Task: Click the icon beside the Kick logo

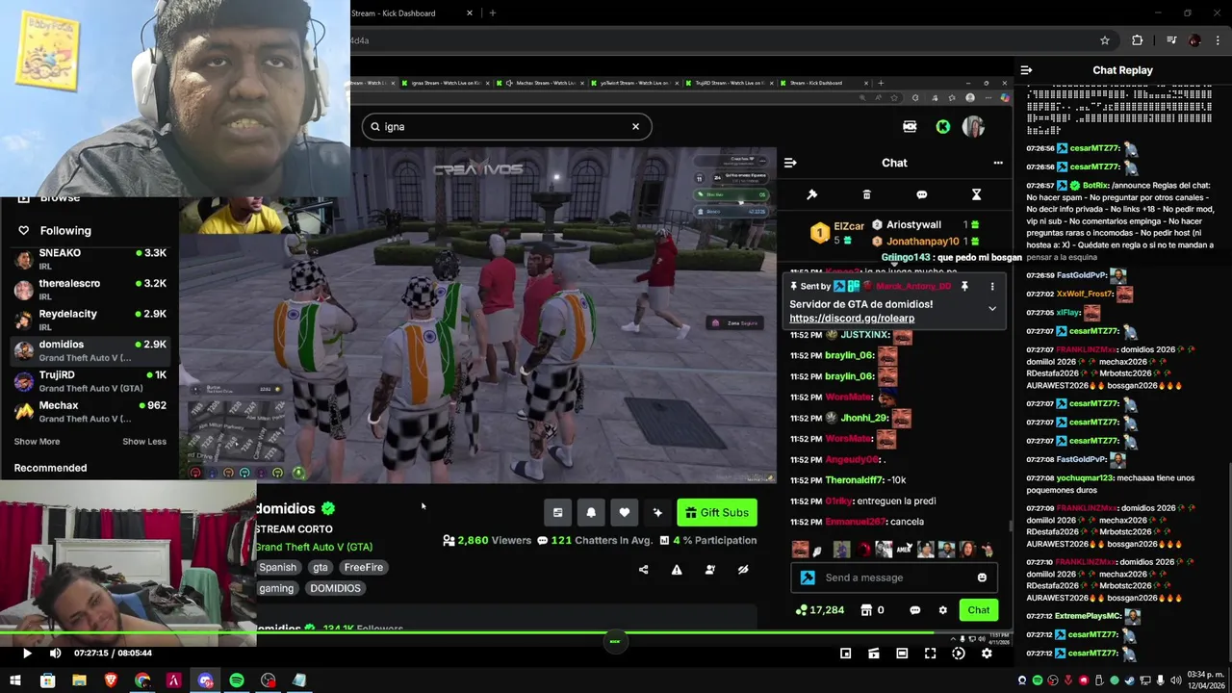Action: (910, 126)
